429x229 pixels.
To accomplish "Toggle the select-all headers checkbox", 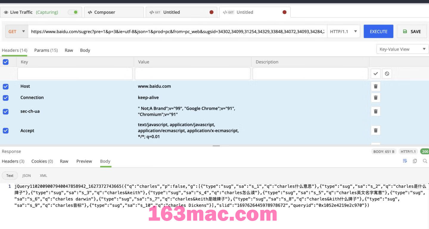I will (6, 62).
